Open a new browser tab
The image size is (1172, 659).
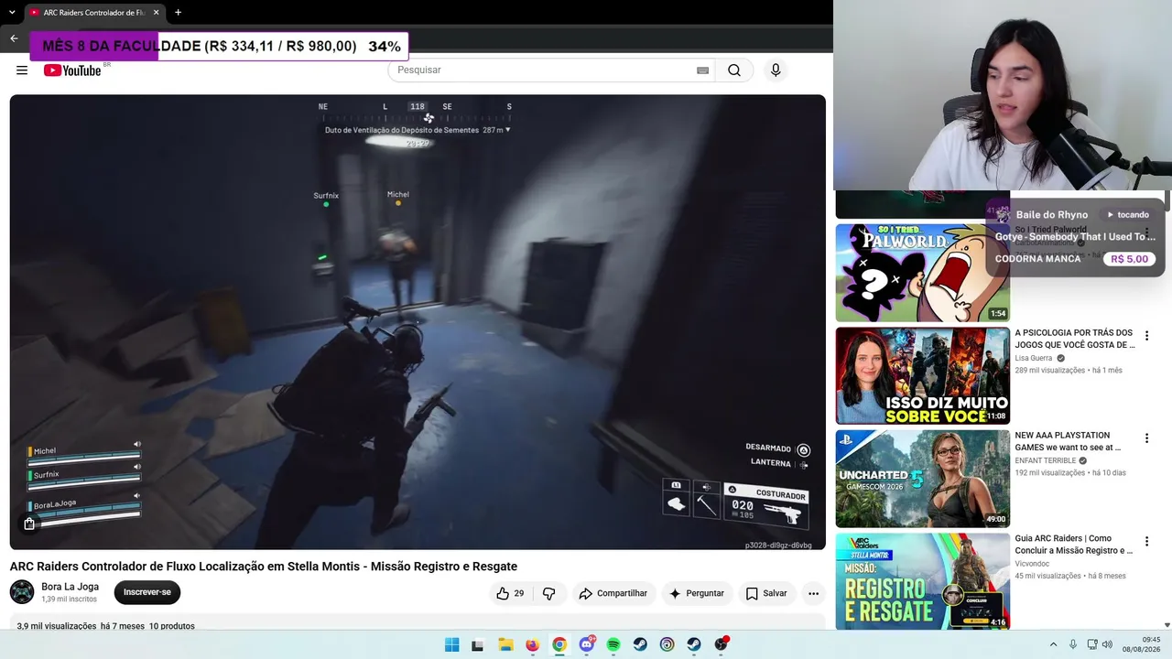click(x=178, y=13)
